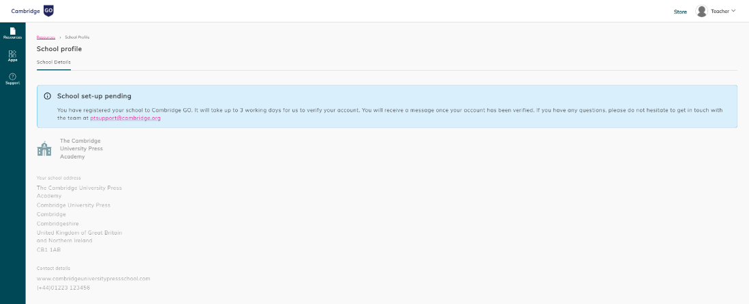Go to Resources breadcrumb link
The width and height of the screenshot is (749, 304).
(x=46, y=37)
